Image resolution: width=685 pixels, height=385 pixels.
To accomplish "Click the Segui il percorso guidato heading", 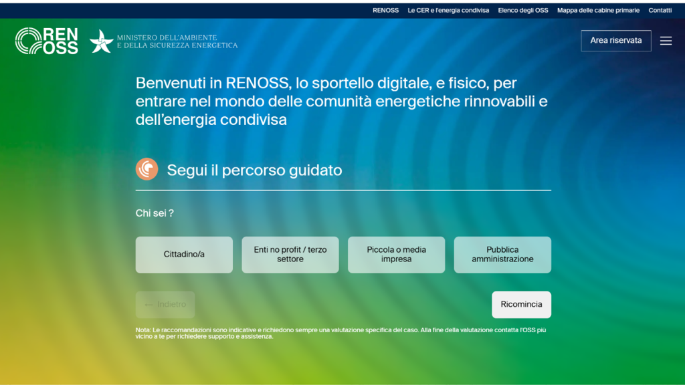I will click(x=254, y=170).
